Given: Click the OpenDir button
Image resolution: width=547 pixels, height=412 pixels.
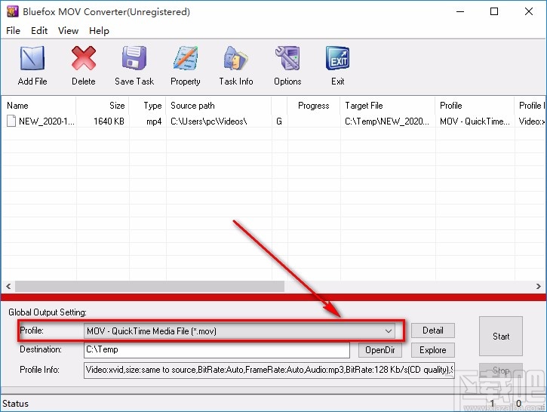Looking at the screenshot, I should (380, 350).
